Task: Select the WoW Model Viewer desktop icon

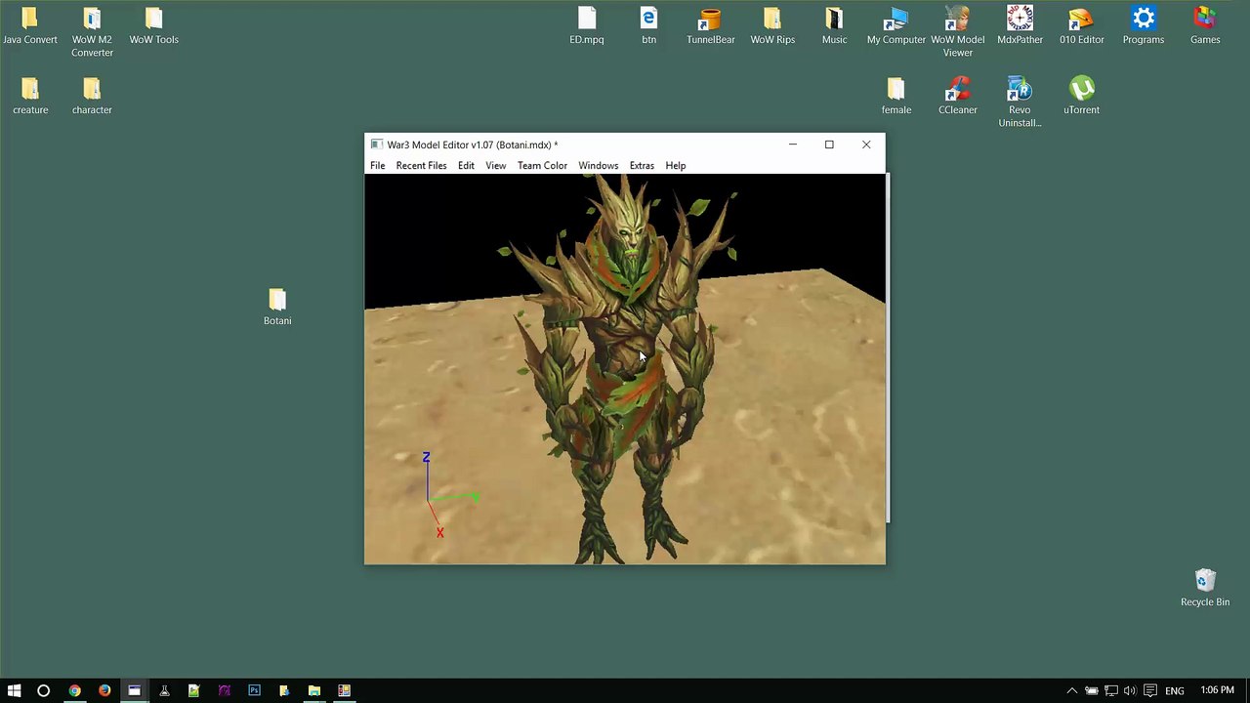Action: [x=957, y=32]
